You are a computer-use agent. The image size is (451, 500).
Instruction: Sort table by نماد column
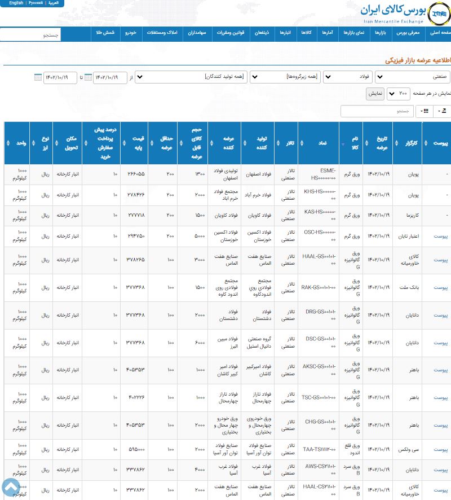pos(302,143)
